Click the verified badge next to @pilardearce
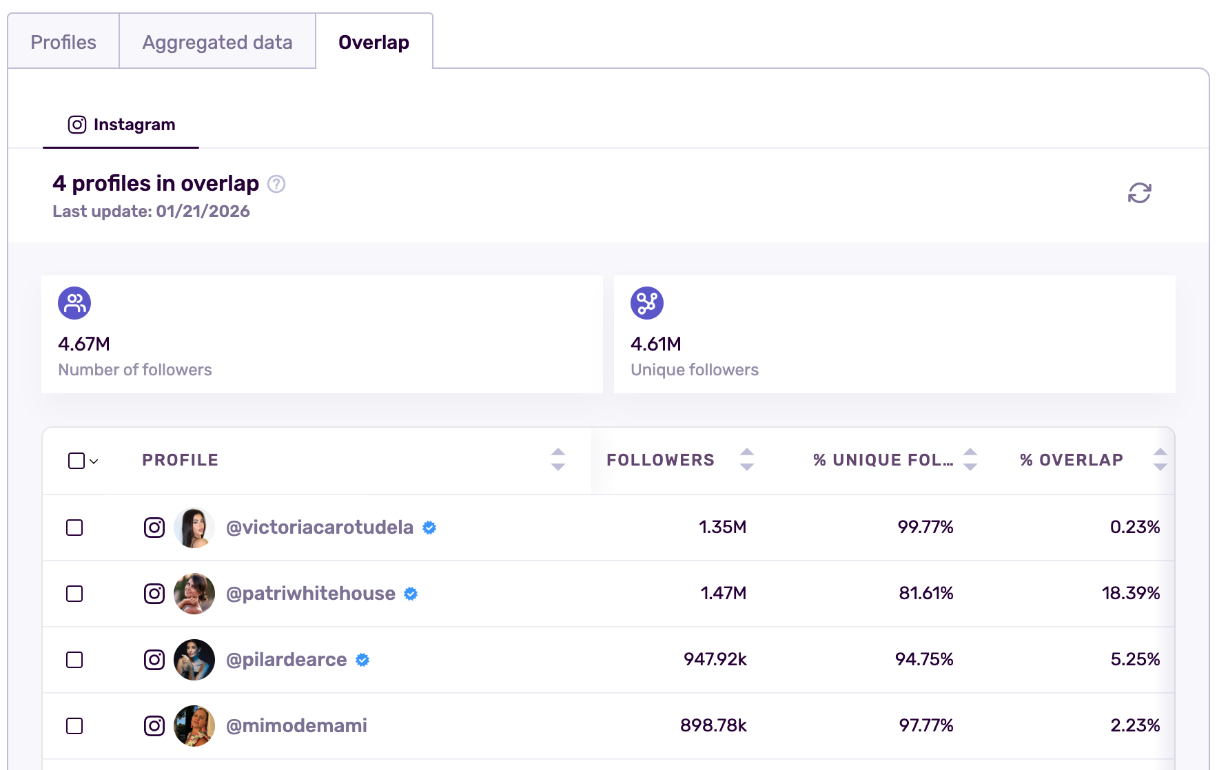Image resolution: width=1228 pixels, height=770 pixels. [x=362, y=660]
